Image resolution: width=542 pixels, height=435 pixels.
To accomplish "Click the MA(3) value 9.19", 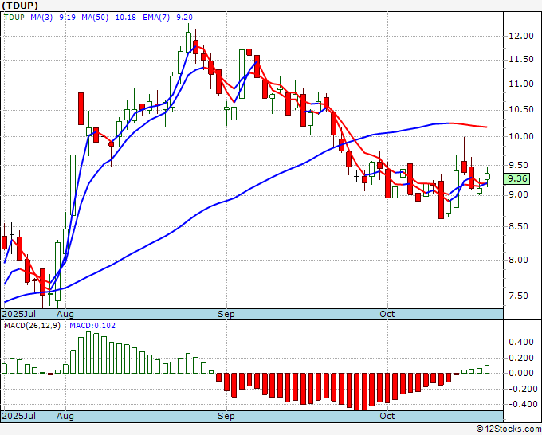I will 68,18.
